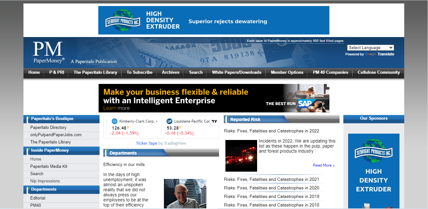Open the P & PRI menu item
428x209 pixels.
pyautogui.click(x=57, y=73)
